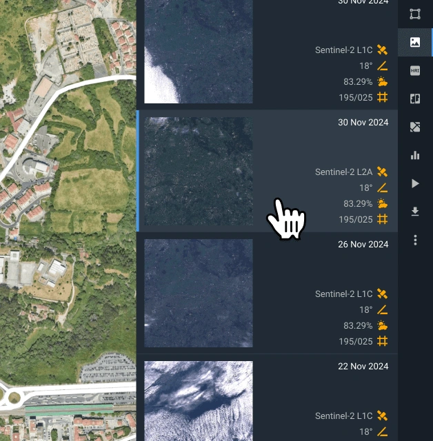Open the imagery search panel icon
The width and height of the screenshot is (433, 441).
pos(415,42)
